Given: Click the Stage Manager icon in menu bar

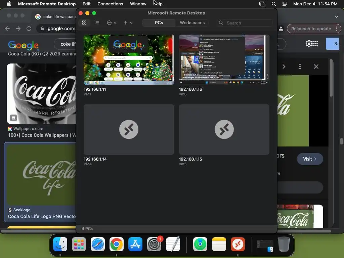Looking at the screenshot, I should 262,4.
